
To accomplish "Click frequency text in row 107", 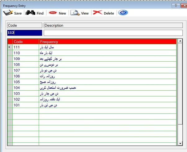I will (48, 71).
